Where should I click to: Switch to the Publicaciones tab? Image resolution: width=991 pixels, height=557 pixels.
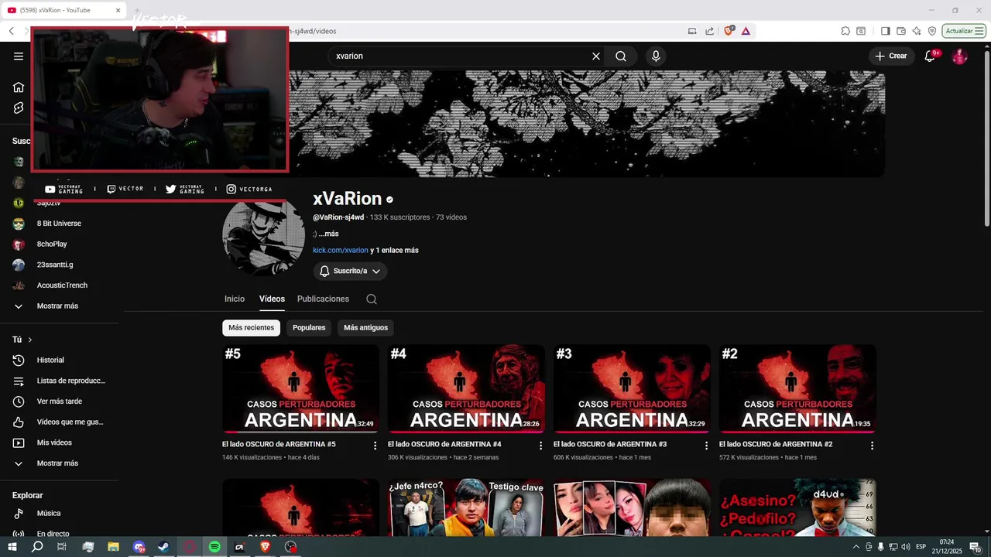pos(323,299)
